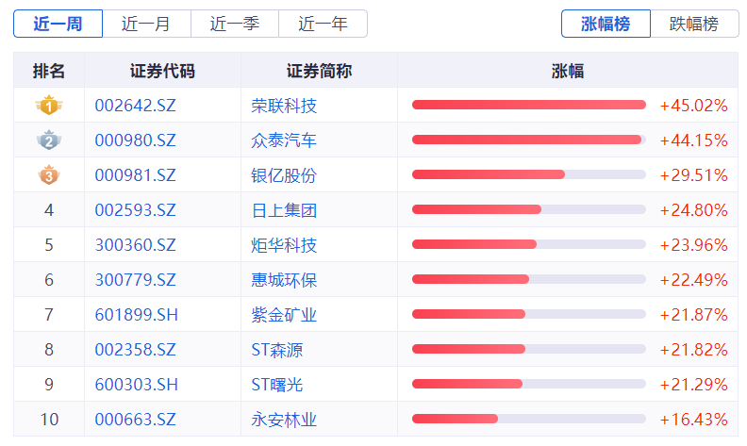Click rank number 10 cell
This screenshot has width=747, height=446.
(49, 420)
